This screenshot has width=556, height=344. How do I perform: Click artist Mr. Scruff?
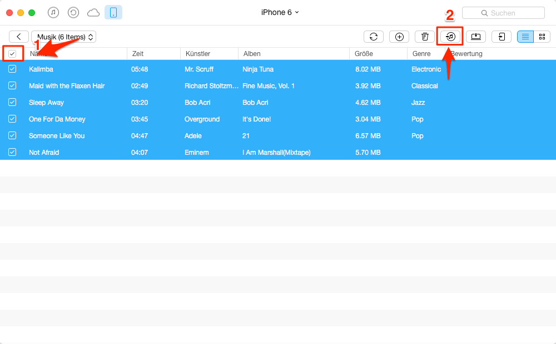pos(199,69)
